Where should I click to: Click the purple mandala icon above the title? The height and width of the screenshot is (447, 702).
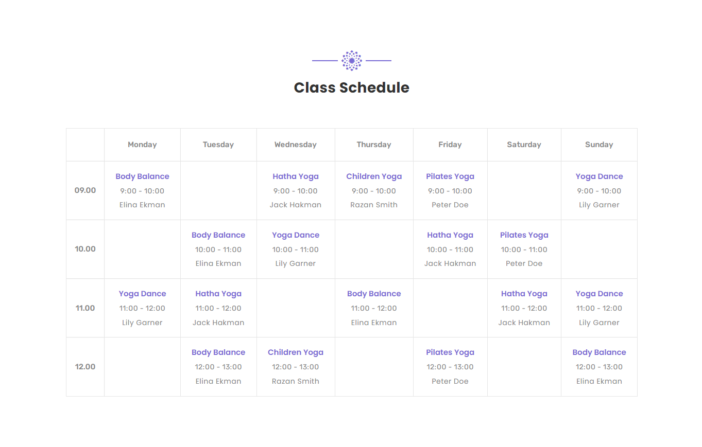point(352,61)
